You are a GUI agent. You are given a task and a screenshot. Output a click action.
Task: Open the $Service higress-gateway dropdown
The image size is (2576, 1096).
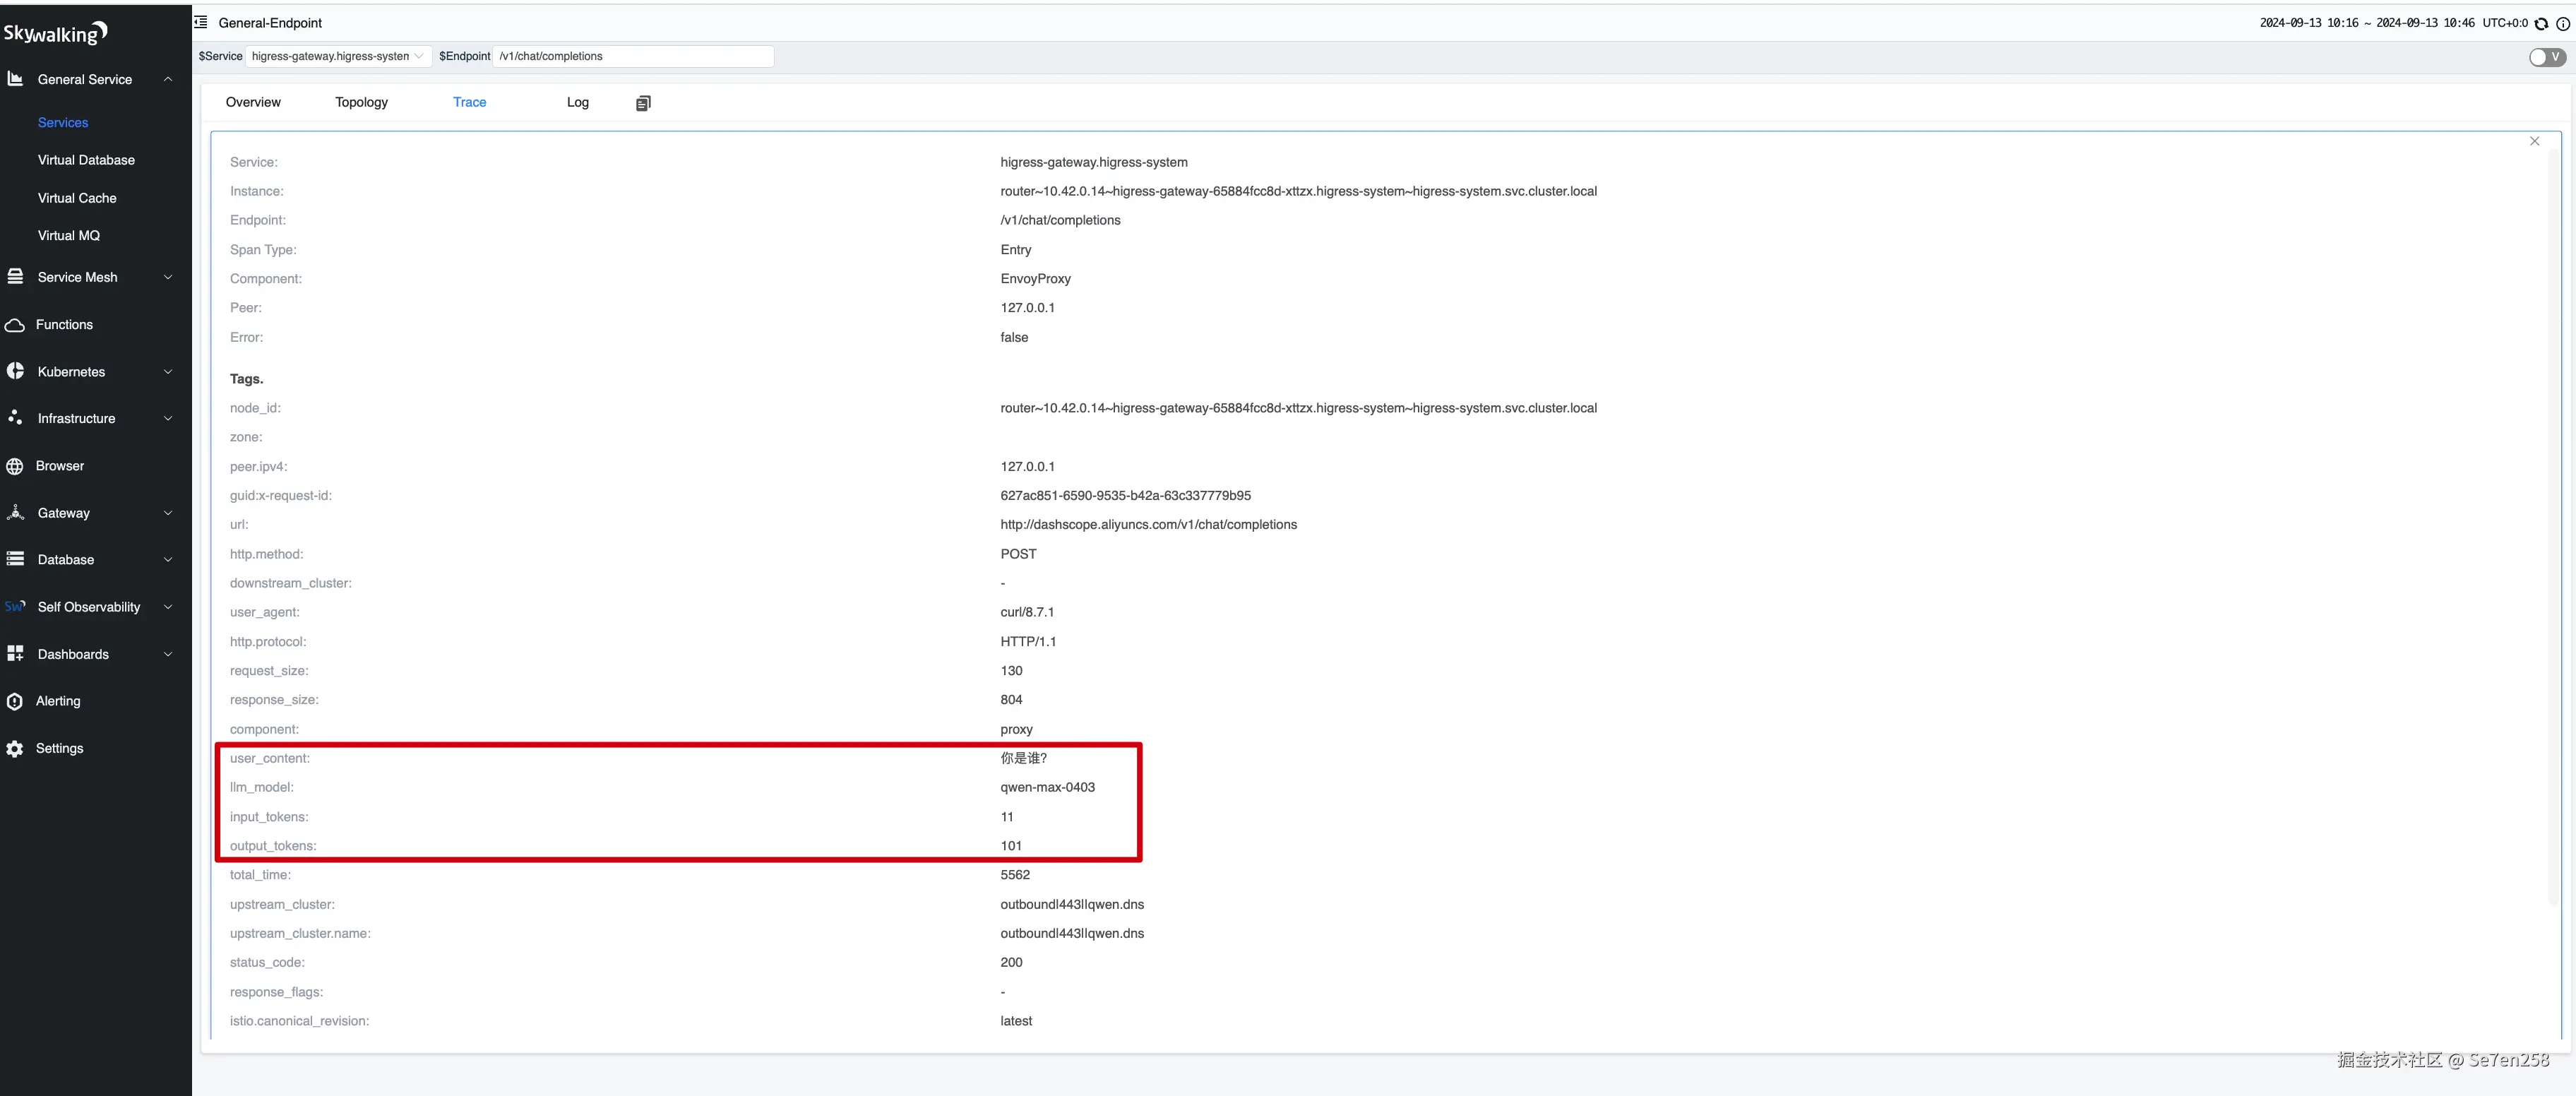point(337,56)
